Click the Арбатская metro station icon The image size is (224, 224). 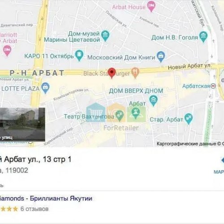pyautogui.click(x=213, y=86)
